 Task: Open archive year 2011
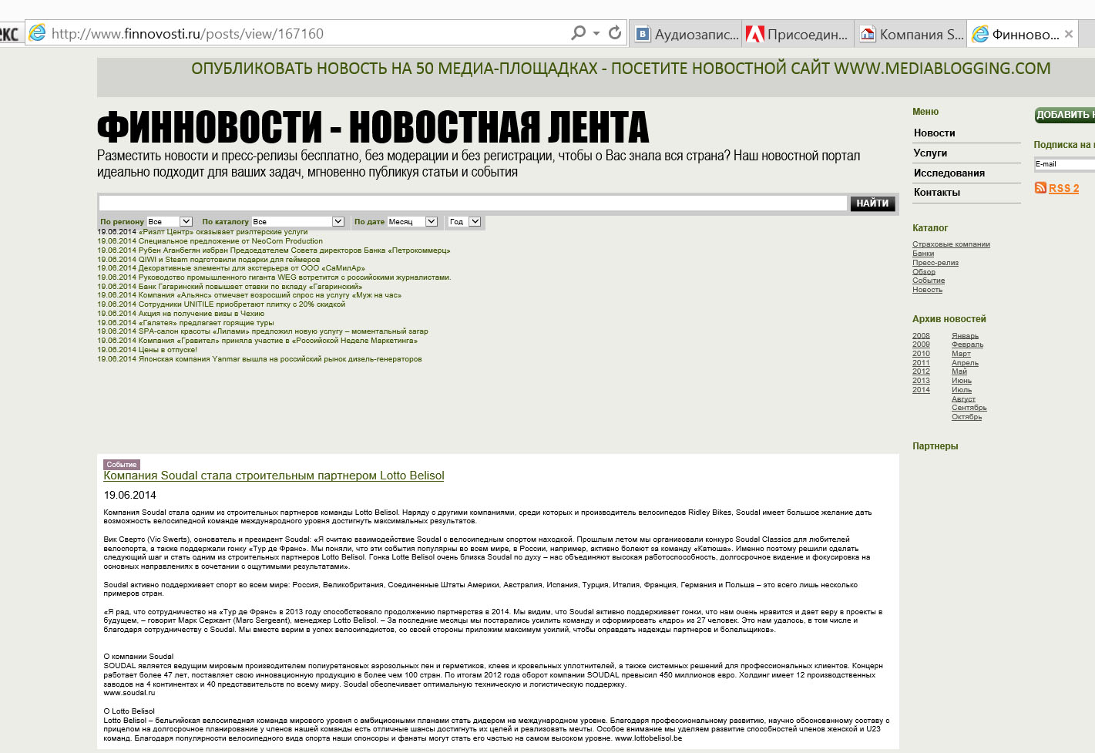tap(921, 362)
